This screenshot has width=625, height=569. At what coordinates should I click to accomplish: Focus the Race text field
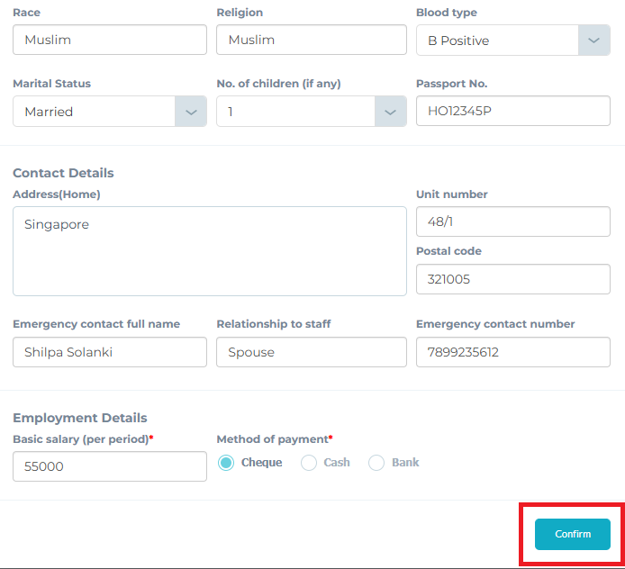pos(110,40)
